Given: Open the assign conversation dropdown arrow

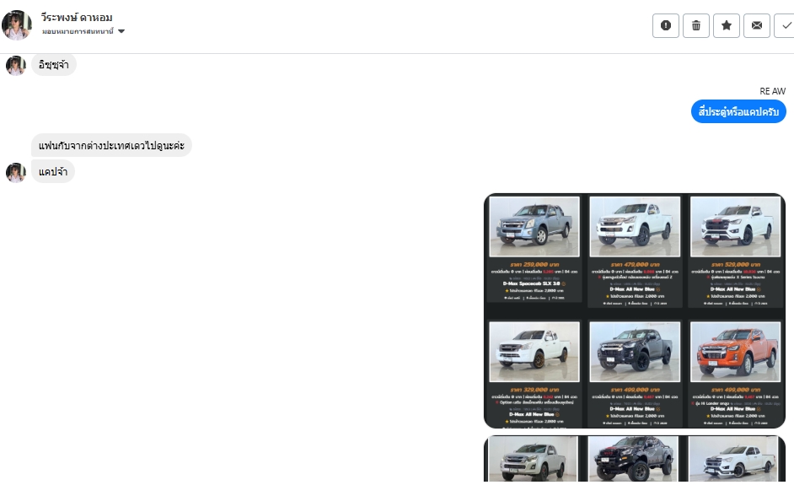Looking at the screenshot, I should [121, 31].
